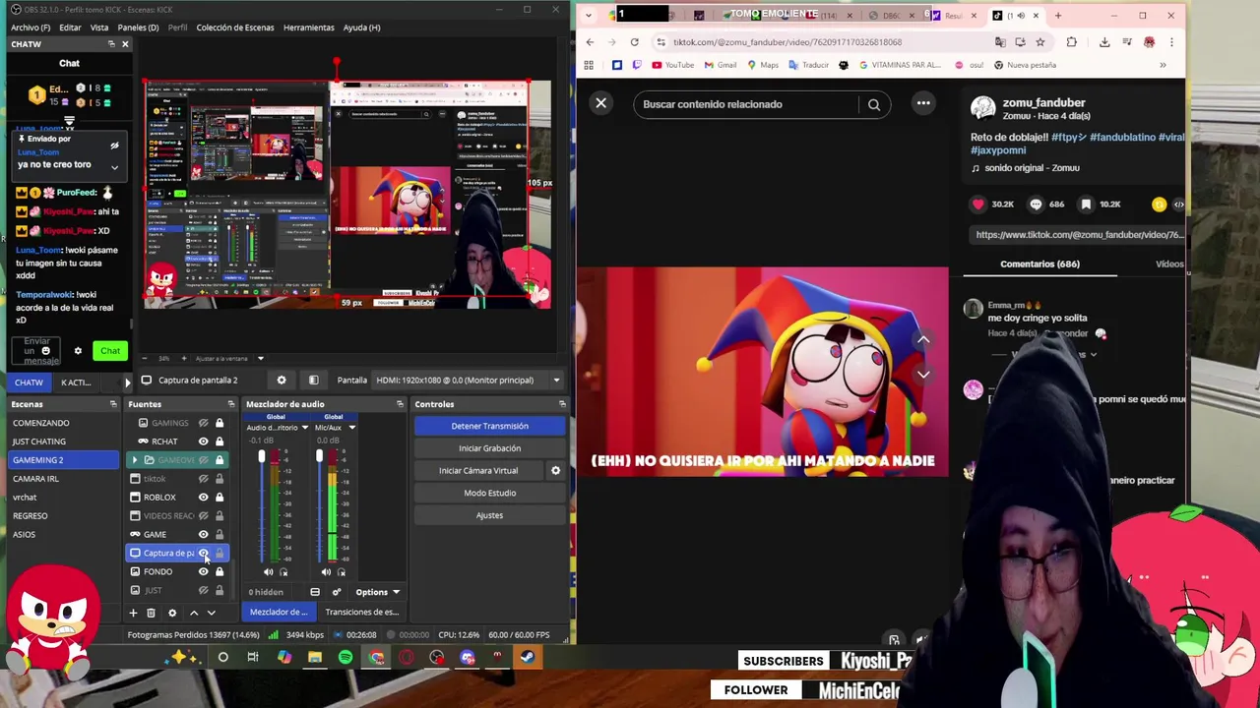1260x708 pixels.
Task: Adjust the Audio del escritorio volume fader
Action: tap(262, 457)
